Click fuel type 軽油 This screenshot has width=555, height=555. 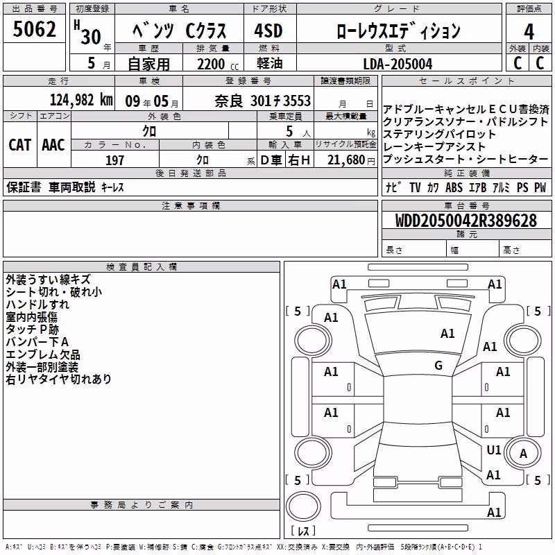click(x=270, y=63)
